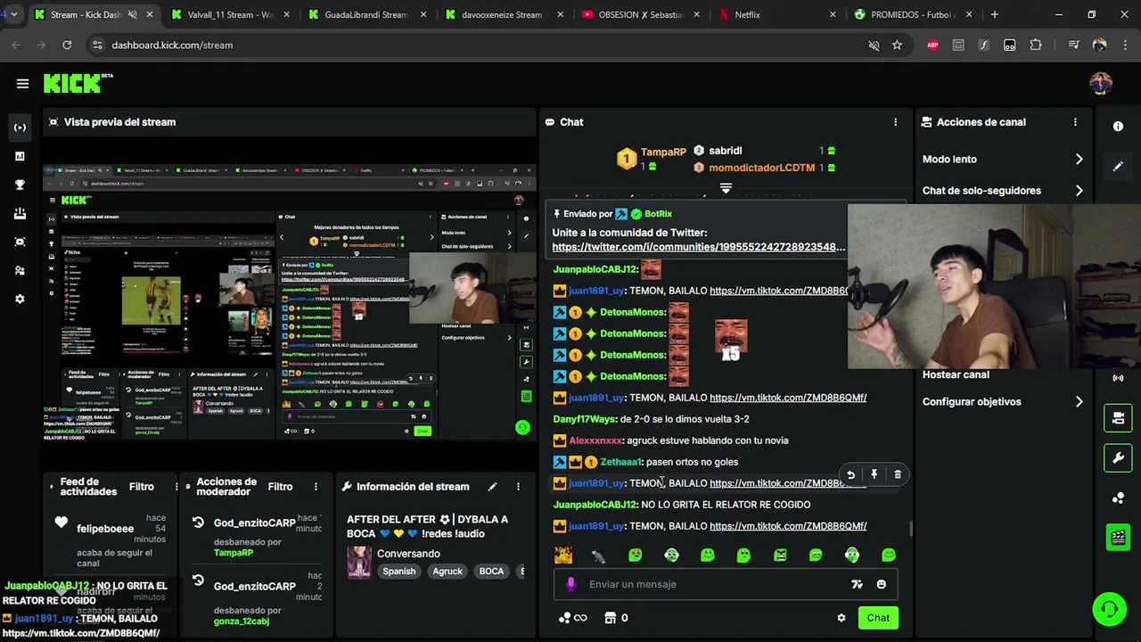The image size is (1141, 642).
Task: Open the channel store icon below chat
Action: (611, 618)
